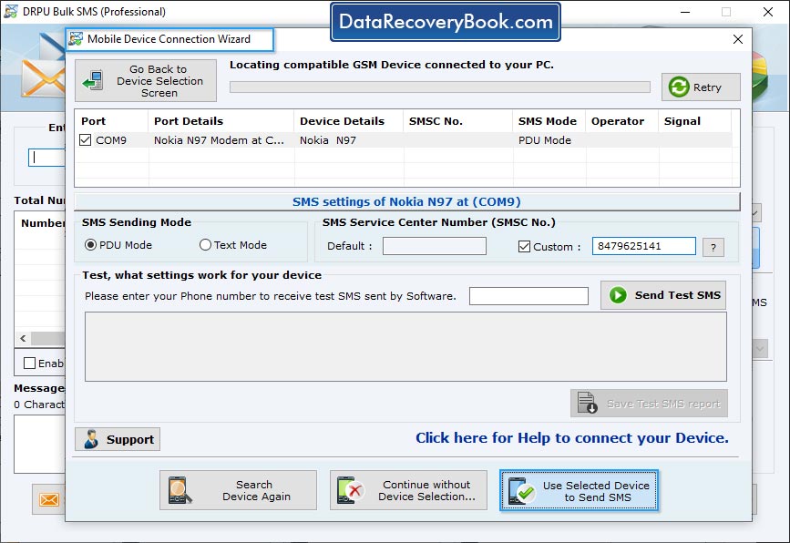The width and height of the screenshot is (790, 543).
Task: Click the test SMS phone number field
Action: 527,295
